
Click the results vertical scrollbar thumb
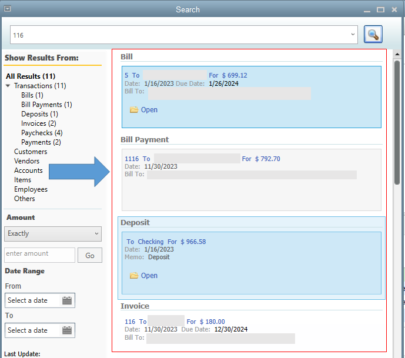(397, 122)
